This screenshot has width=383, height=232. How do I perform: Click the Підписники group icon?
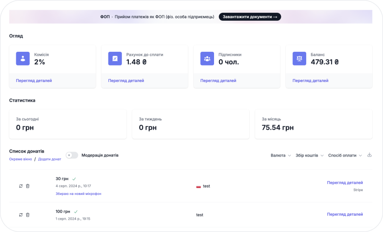207,59
